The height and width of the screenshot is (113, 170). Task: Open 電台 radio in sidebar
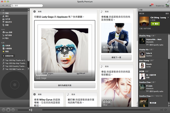click(7, 38)
